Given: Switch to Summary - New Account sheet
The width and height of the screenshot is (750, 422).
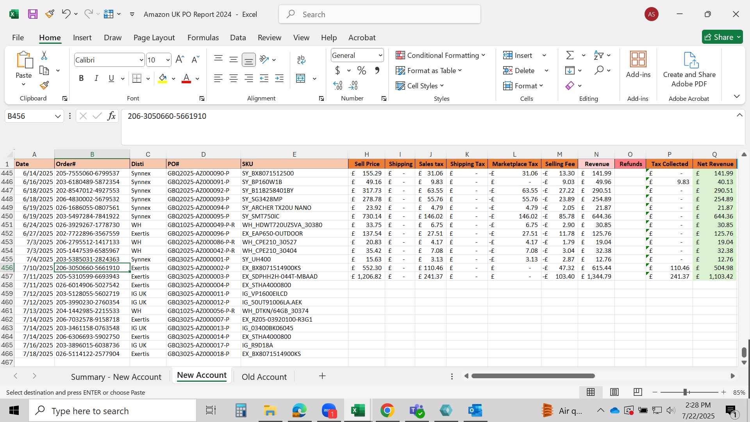Looking at the screenshot, I should (116, 377).
